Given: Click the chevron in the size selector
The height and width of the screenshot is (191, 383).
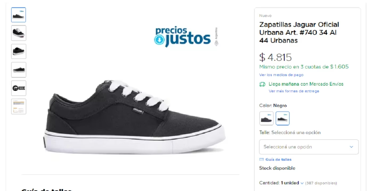Looking at the screenshot, I should coord(351,147).
